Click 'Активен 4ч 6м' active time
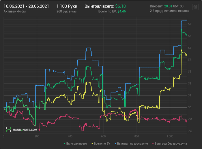The width and height of the screenshot is (202, 149). (14, 12)
